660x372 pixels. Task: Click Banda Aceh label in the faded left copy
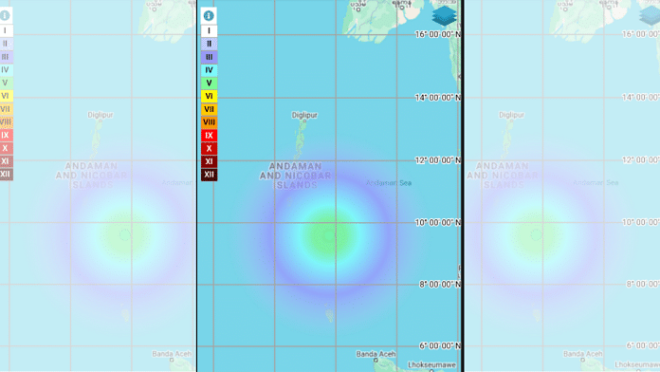click(x=172, y=354)
